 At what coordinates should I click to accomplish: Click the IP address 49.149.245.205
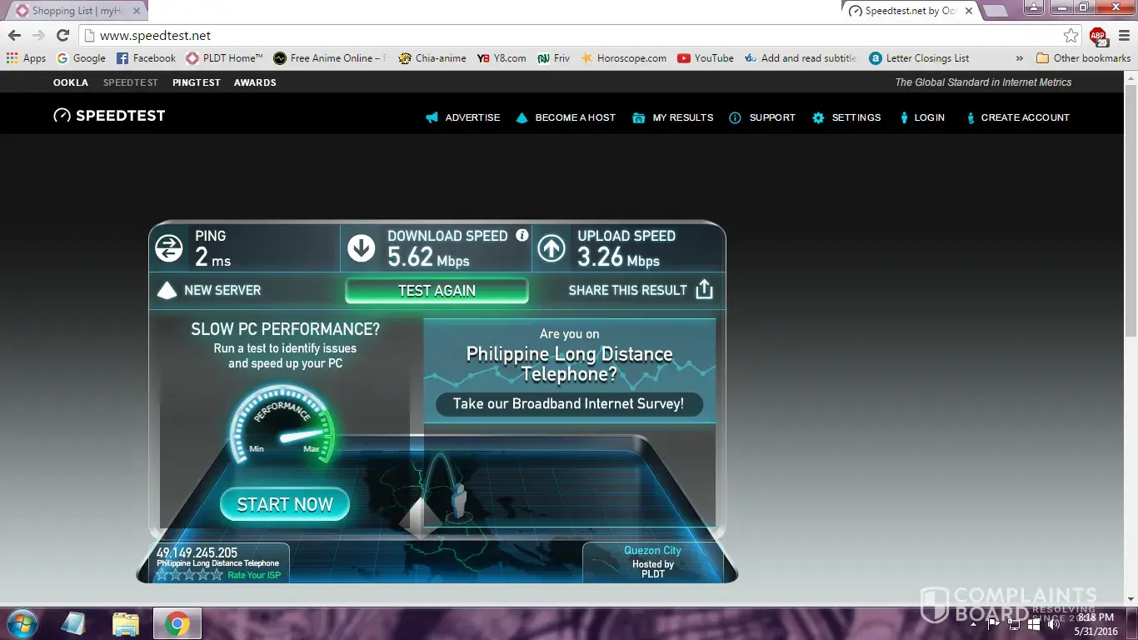[197, 552]
